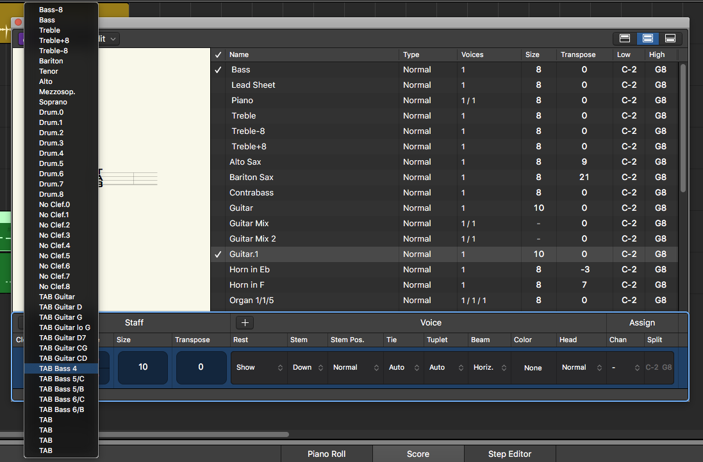703x462 pixels.
Task: Show only the top pane view
Action: [625, 38]
